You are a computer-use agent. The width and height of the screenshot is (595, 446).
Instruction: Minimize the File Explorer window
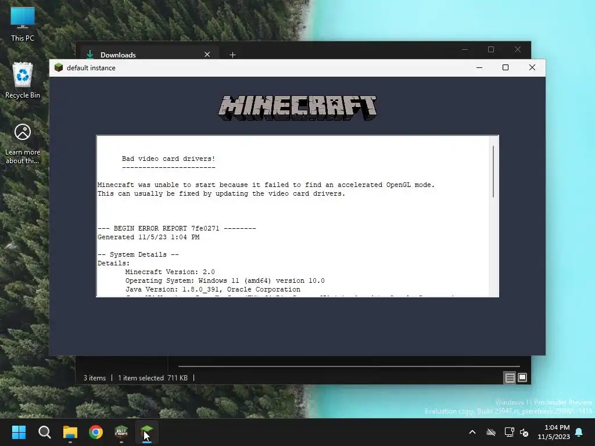pyautogui.click(x=465, y=50)
